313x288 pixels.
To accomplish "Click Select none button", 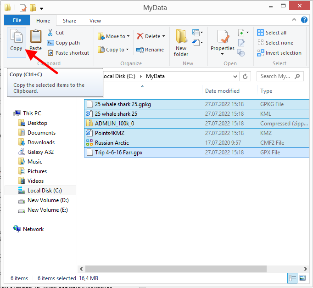I will [275, 43].
